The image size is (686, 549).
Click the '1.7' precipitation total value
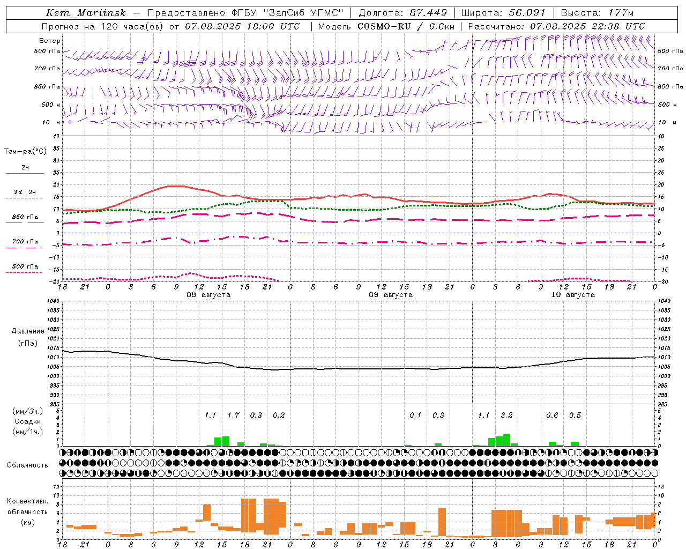233,415
